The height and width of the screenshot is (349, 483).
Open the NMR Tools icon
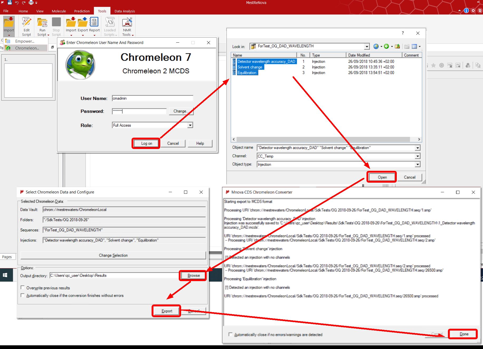127,22
